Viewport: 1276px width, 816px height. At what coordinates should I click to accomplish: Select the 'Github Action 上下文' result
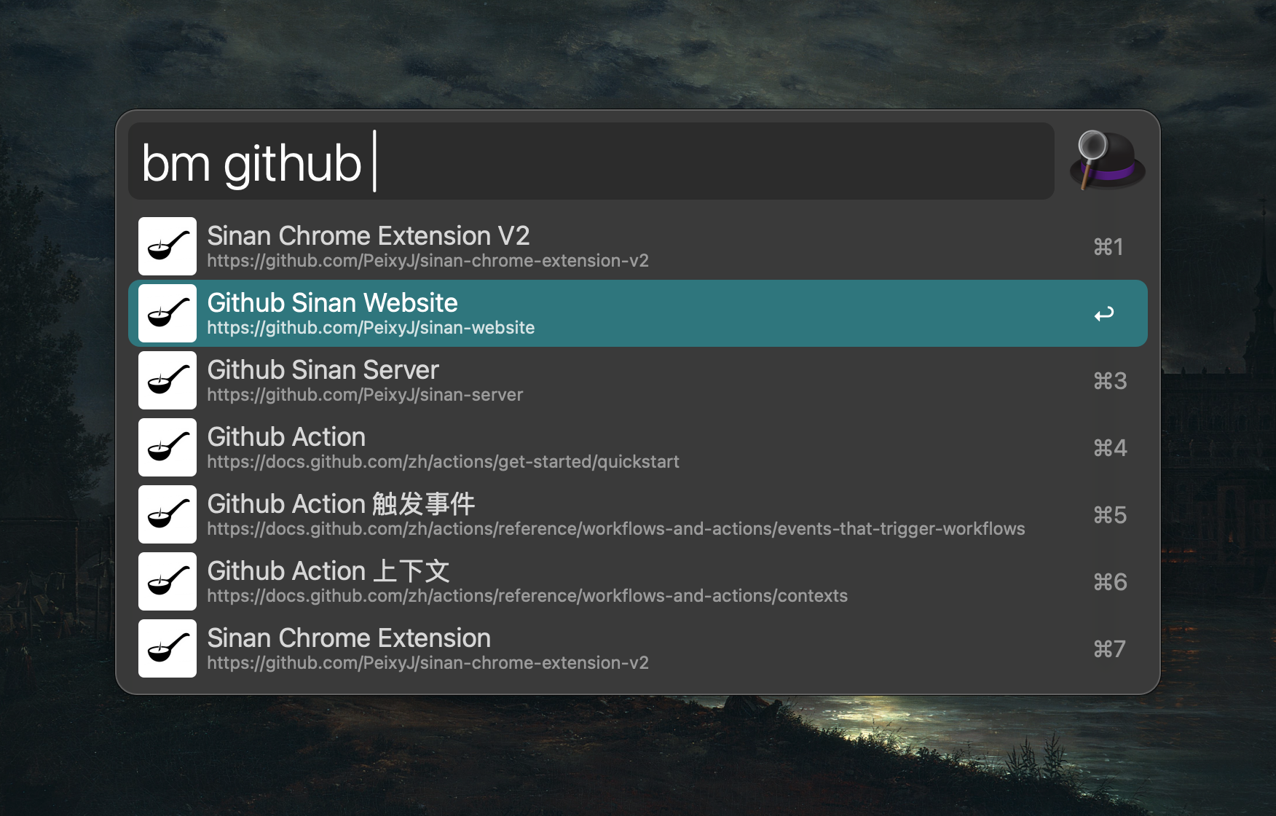[638, 581]
